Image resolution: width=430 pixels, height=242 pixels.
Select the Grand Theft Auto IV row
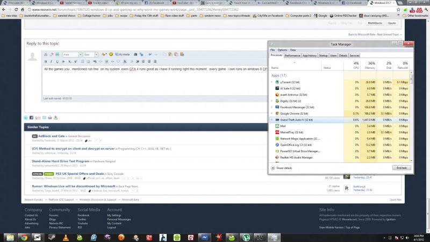[339, 120]
